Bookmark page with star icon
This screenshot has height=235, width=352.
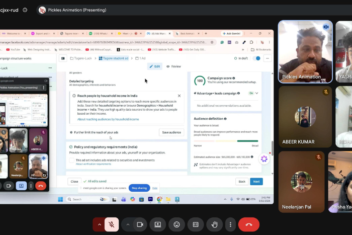(x=212, y=42)
